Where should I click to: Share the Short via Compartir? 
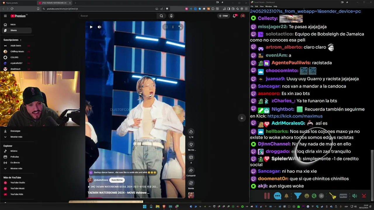point(191,170)
